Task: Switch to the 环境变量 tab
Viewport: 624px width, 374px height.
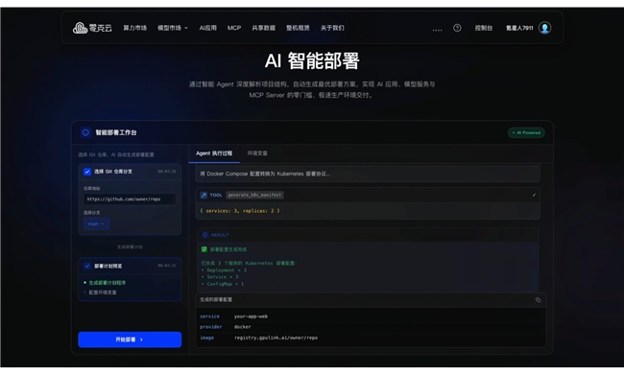Action: coord(257,153)
